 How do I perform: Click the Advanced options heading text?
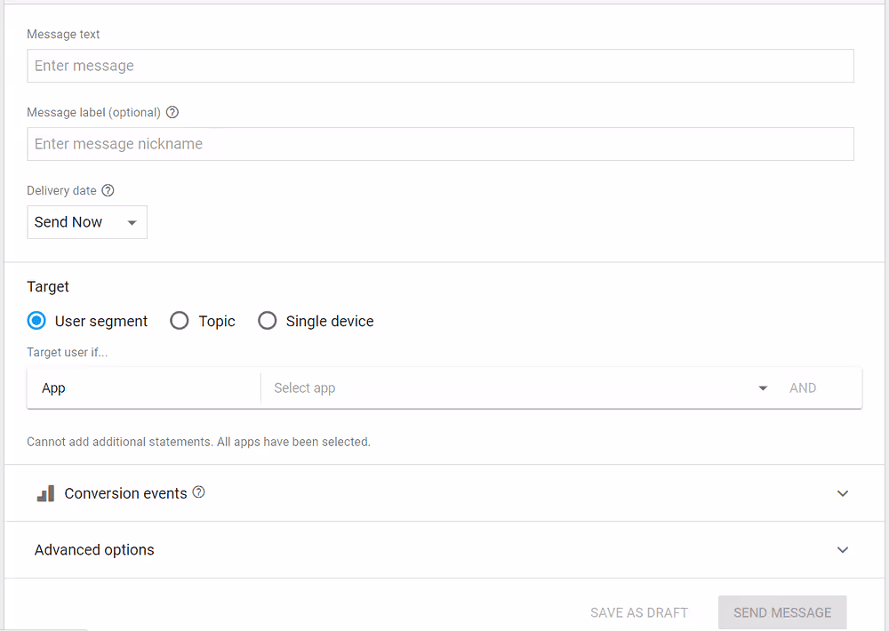pos(94,550)
